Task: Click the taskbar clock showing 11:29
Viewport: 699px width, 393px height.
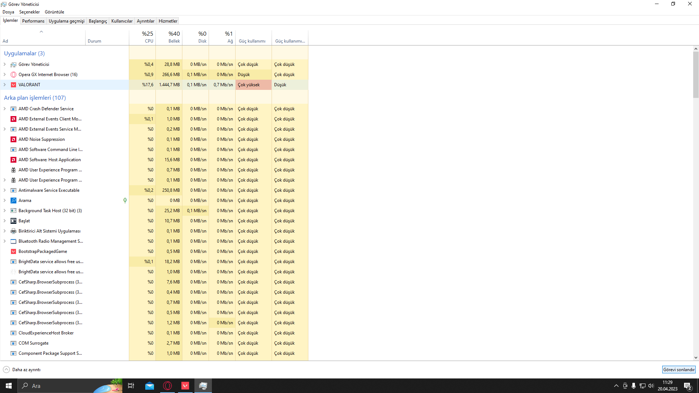Action: coord(667,386)
